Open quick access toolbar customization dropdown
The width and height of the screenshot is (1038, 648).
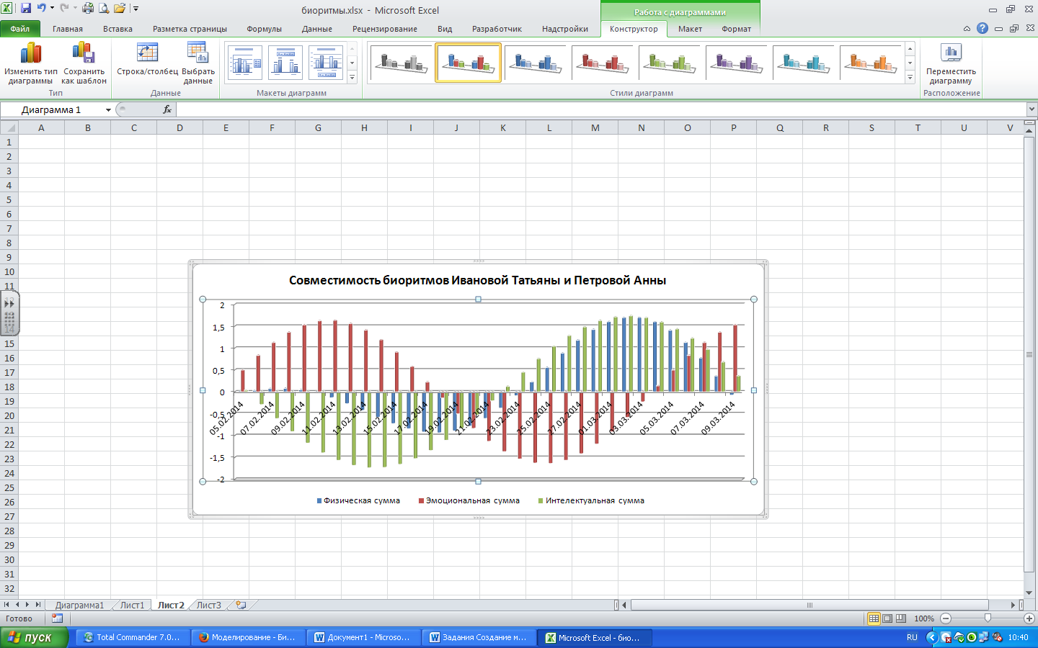(x=136, y=9)
